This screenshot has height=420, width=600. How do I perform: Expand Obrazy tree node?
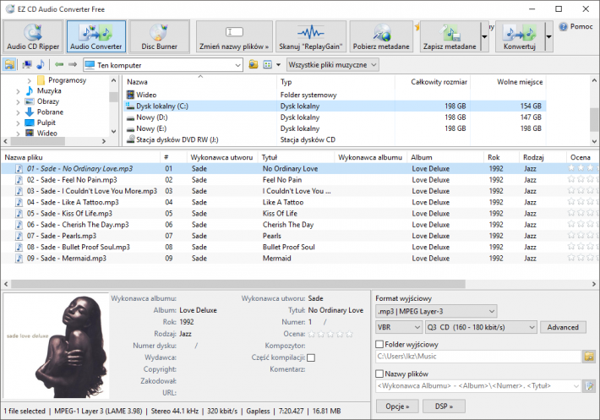tap(18, 101)
